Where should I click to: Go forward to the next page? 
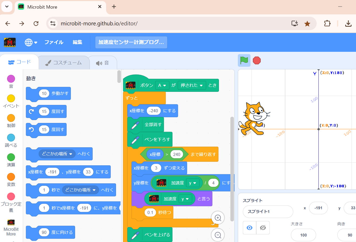[x=22, y=24]
